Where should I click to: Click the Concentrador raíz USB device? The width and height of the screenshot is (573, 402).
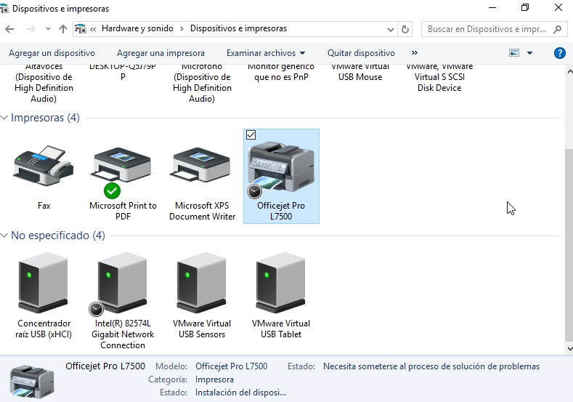click(x=44, y=284)
